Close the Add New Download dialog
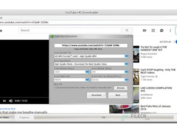Viewport: 177px width, 133px height. point(129,36)
